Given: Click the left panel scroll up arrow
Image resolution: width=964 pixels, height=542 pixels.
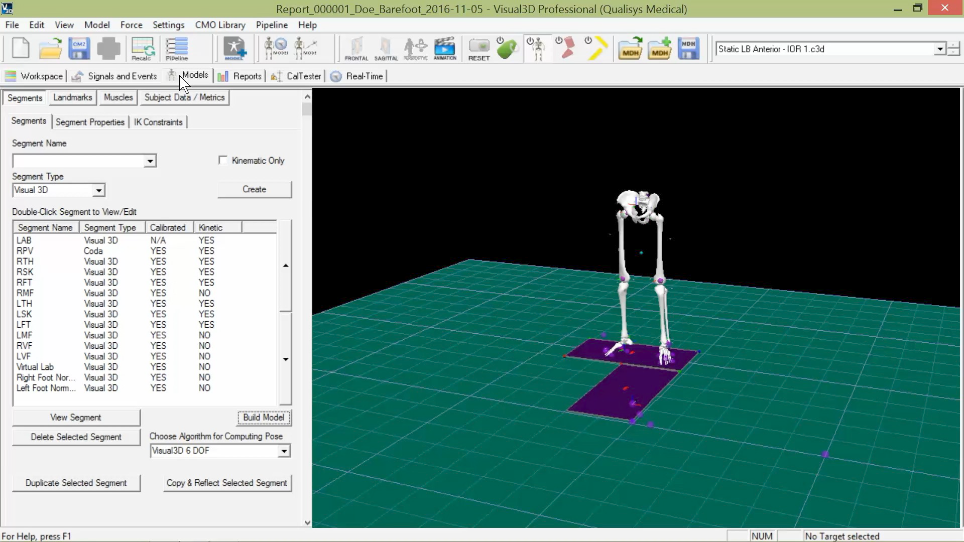Looking at the screenshot, I should pos(307,96).
